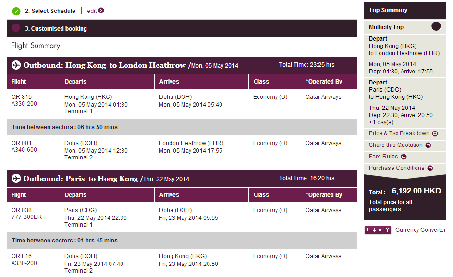Open the edit link for Select Schedule
This screenshot has width=453, height=277.
tap(92, 11)
